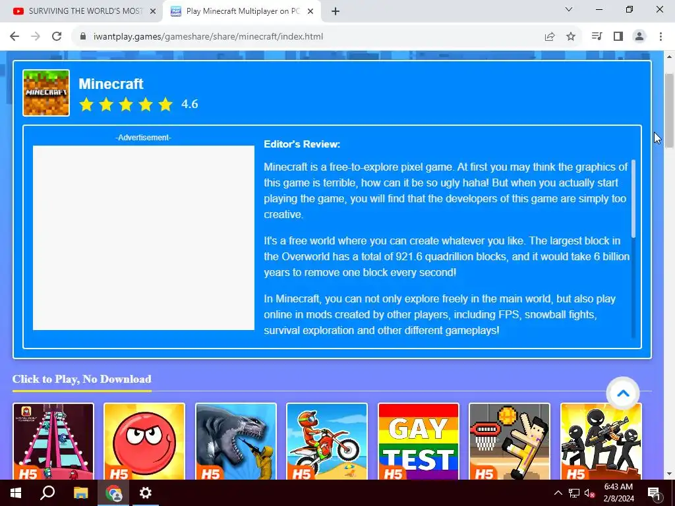The height and width of the screenshot is (506, 675).
Task: Open the shark hunting game thumbnail
Action: tap(236, 441)
